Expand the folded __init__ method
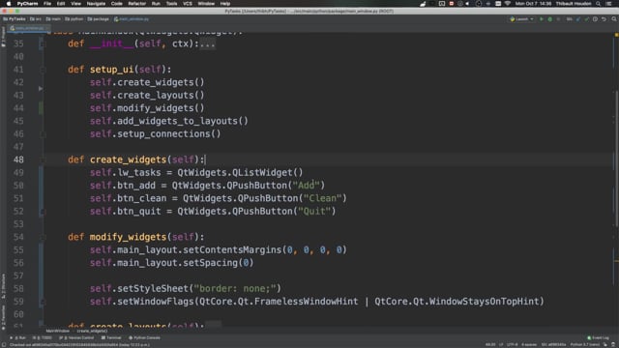 [42, 43]
